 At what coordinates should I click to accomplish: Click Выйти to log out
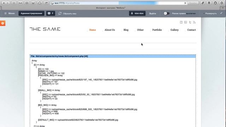point(153,13)
